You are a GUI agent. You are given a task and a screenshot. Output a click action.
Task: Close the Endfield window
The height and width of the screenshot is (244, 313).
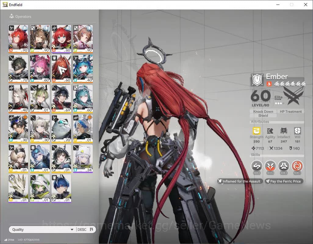(x=306, y=5)
